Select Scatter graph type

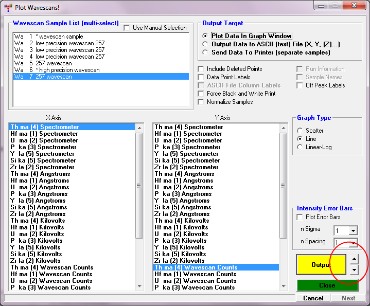(x=300, y=131)
